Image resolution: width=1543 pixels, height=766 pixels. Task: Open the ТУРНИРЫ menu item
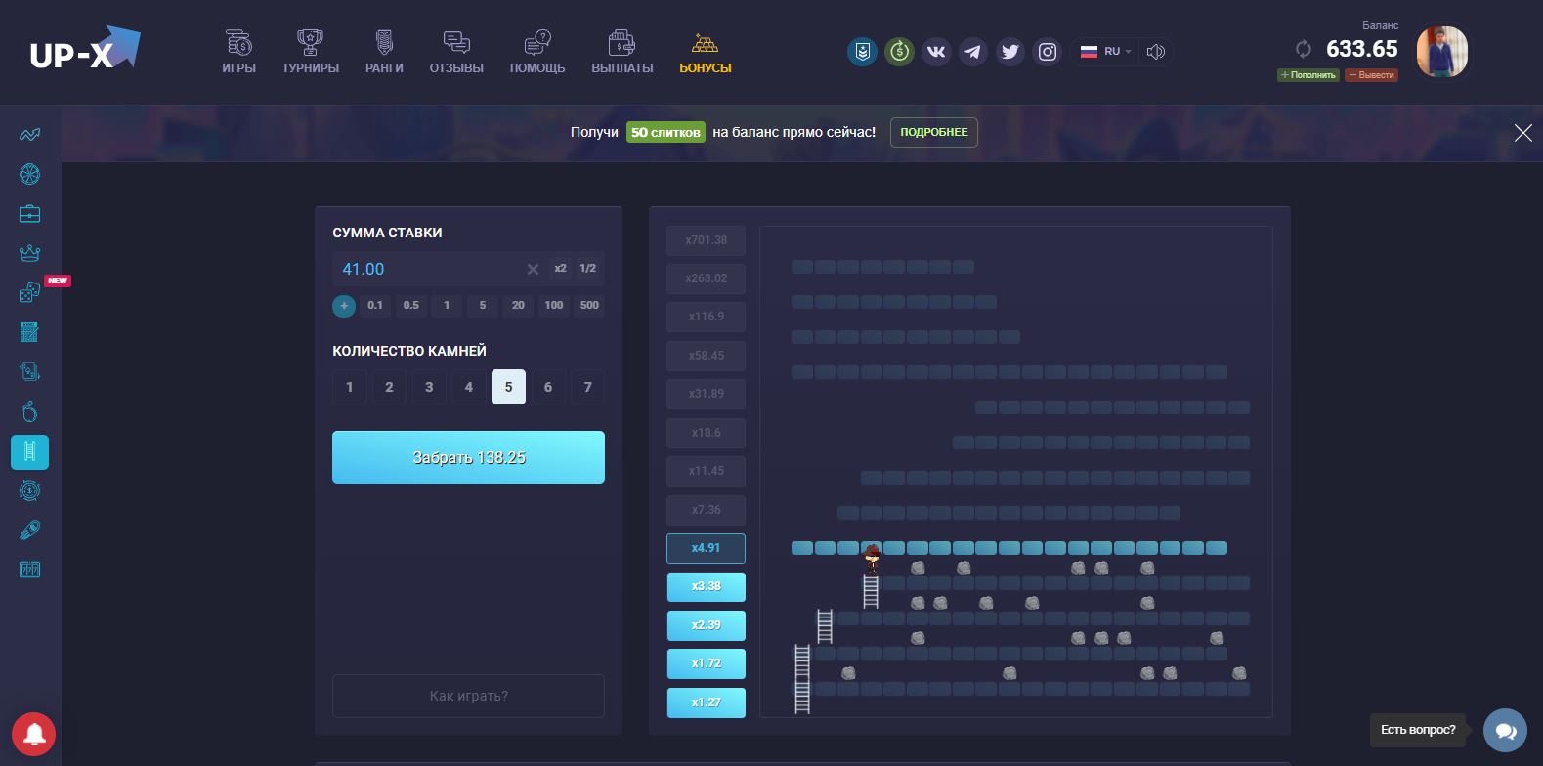[x=310, y=53]
